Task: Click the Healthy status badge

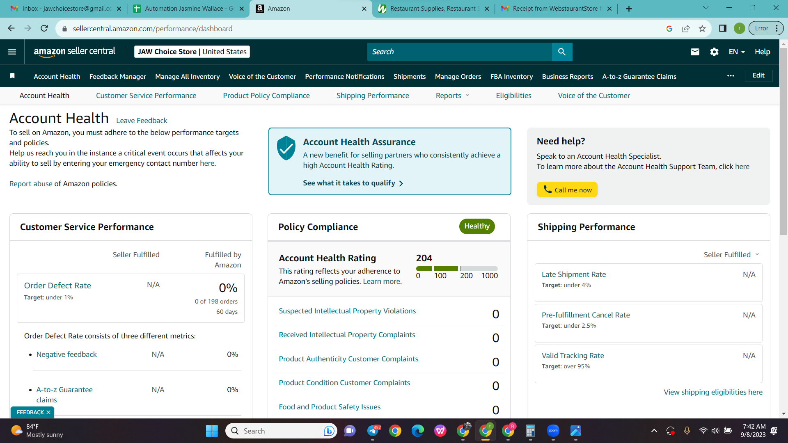Action: click(476, 226)
